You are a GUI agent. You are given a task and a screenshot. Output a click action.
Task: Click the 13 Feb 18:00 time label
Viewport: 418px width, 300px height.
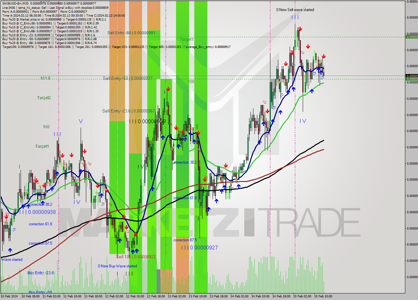point(218,296)
